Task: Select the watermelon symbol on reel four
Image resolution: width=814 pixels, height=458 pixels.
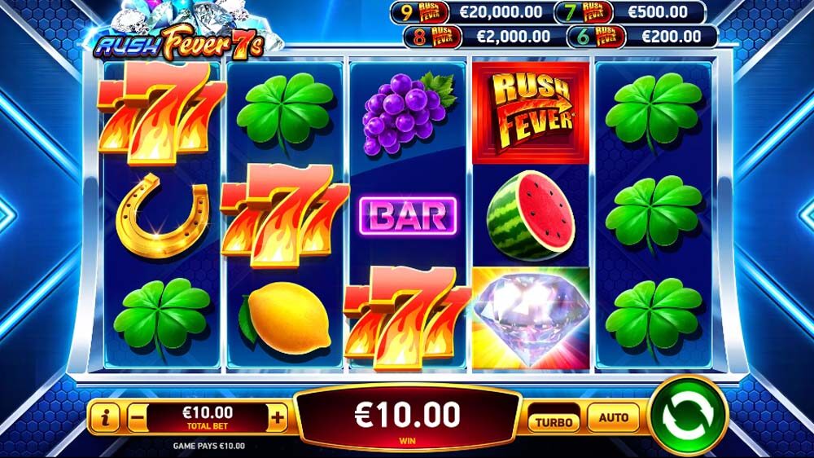Action: [x=531, y=215]
